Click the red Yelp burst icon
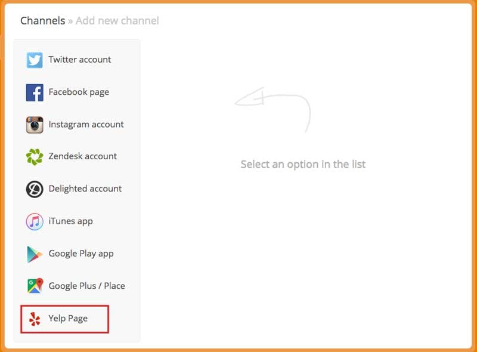 pyautogui.click(x=35, y=319)
